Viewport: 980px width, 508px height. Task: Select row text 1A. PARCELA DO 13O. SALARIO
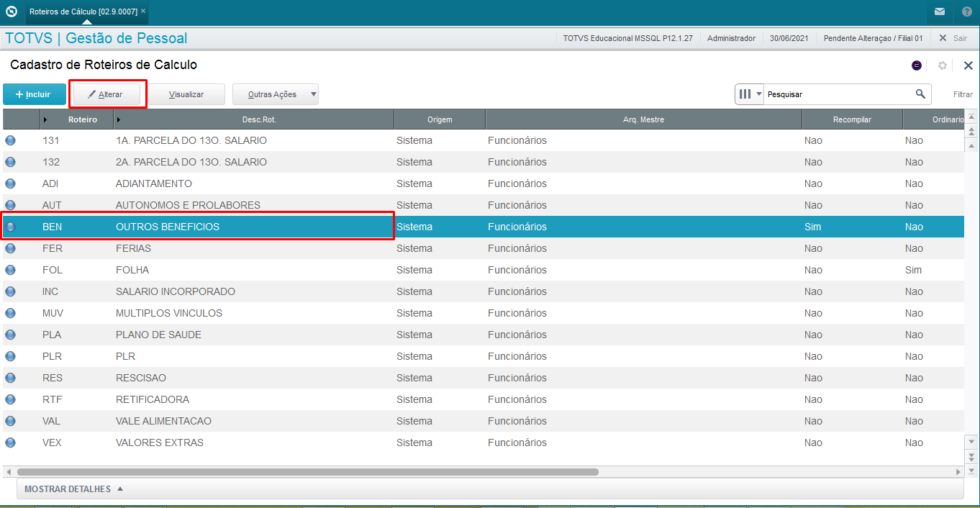coord(191,140)
